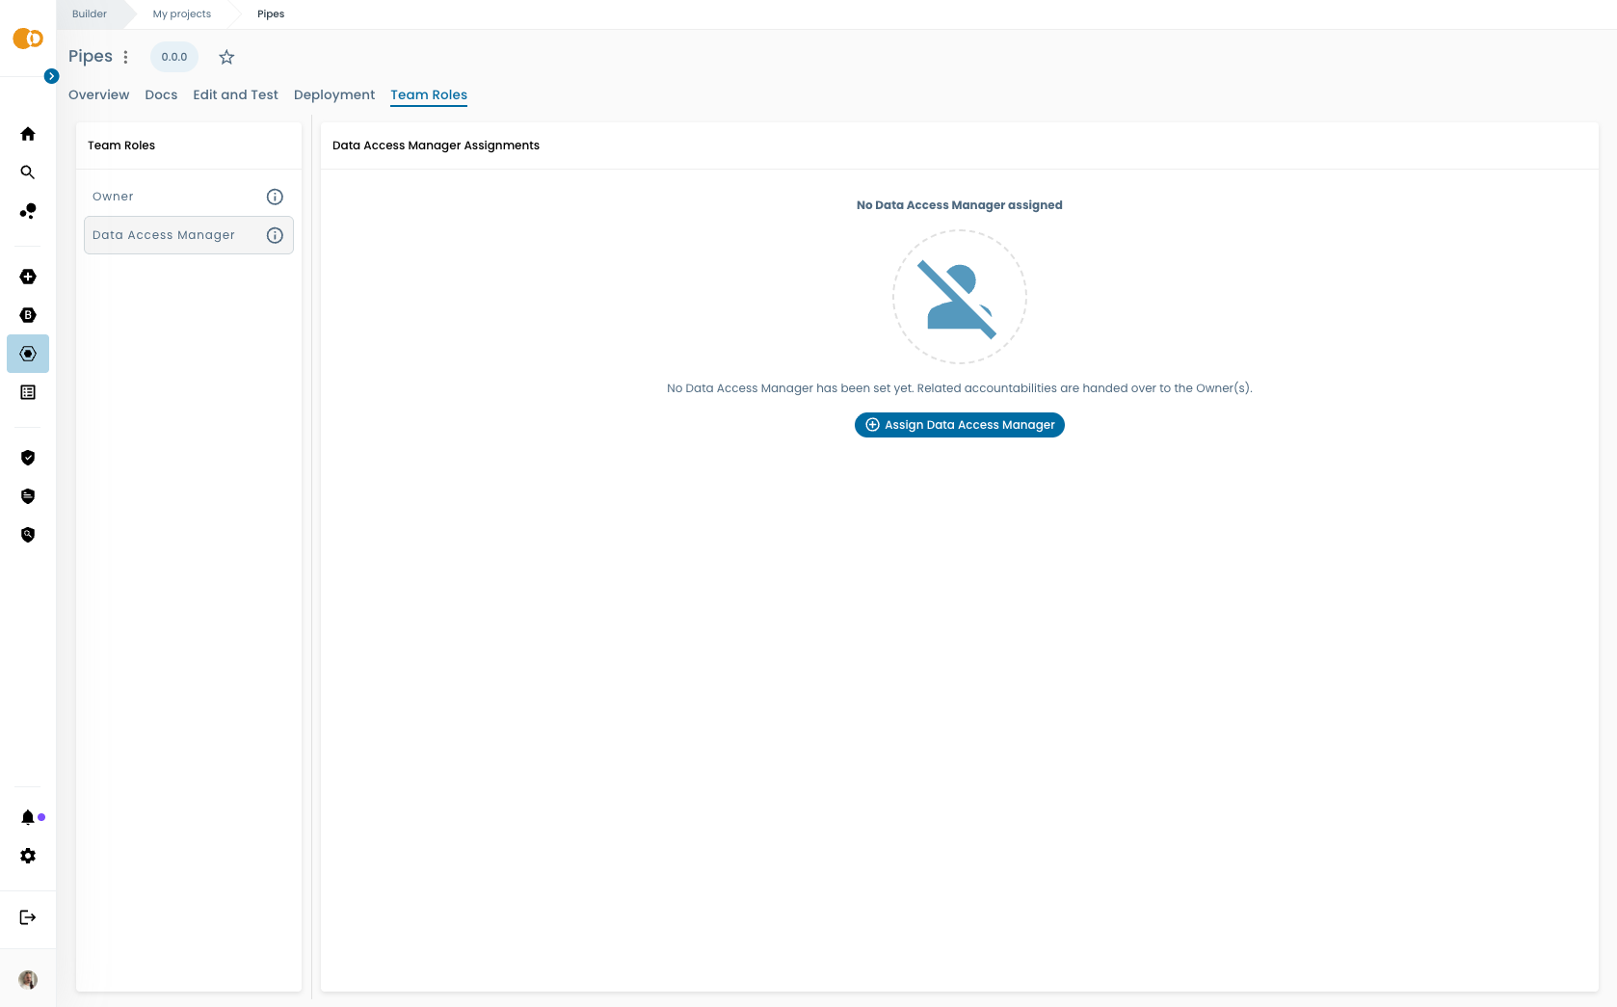Open the Edit and Test tab
The width and height of the screenshot is (1617, 1007).
point(235,94)
